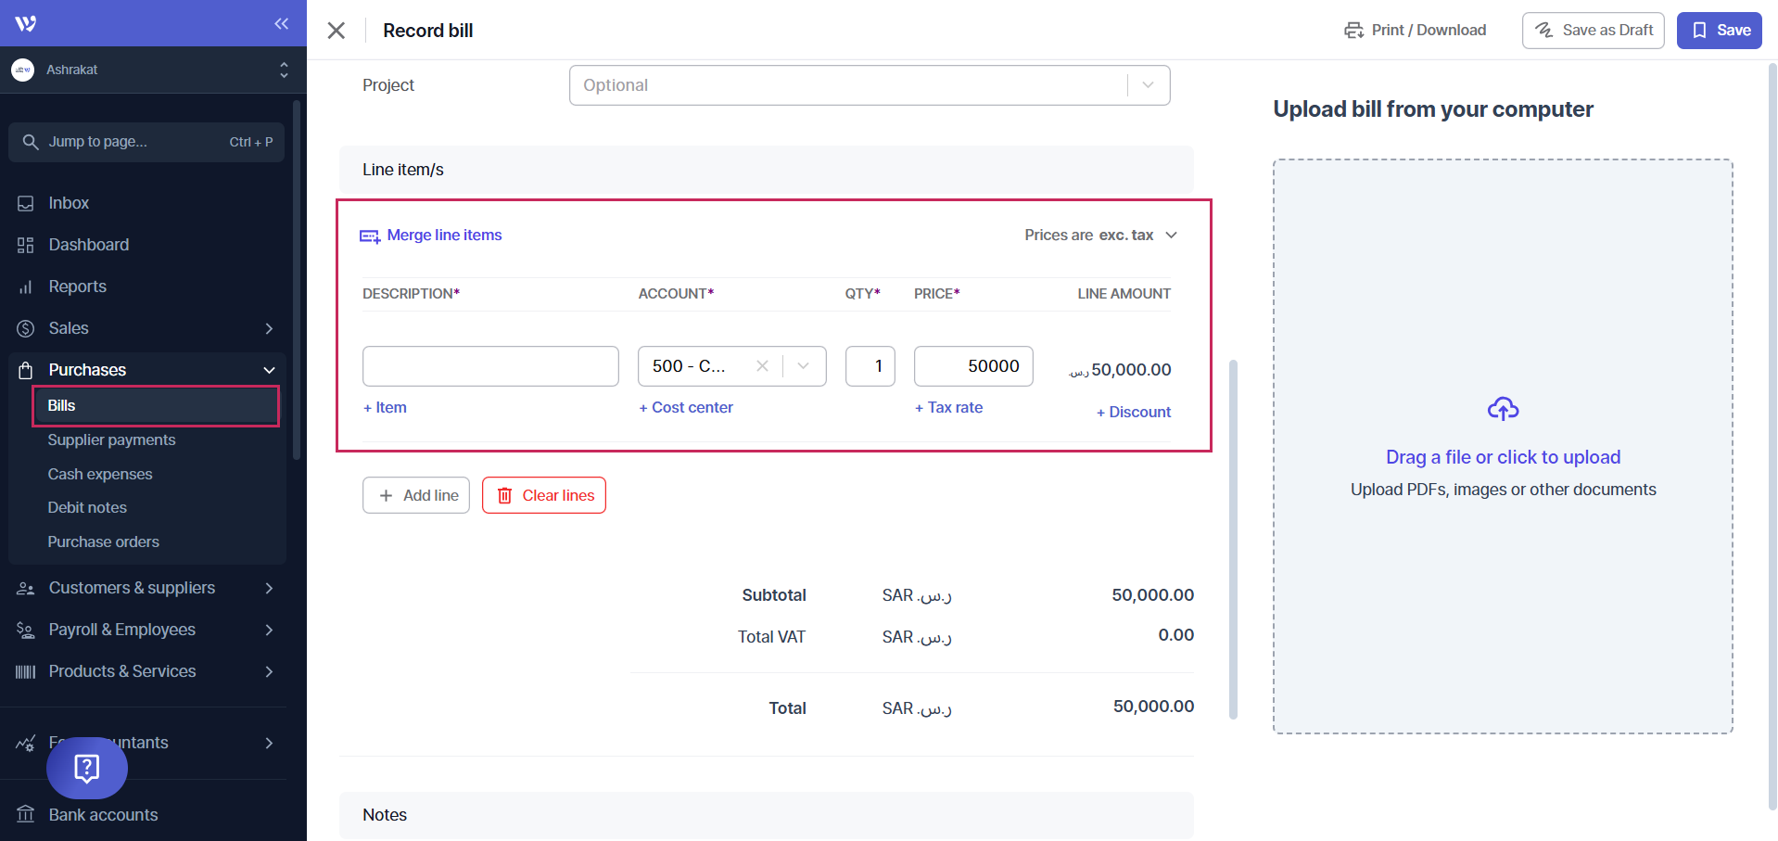
Task: Collapse the sidebar with double-chevron icon
Action: tap(281, 23)
